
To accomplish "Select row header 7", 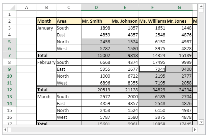I will [9, 55].
